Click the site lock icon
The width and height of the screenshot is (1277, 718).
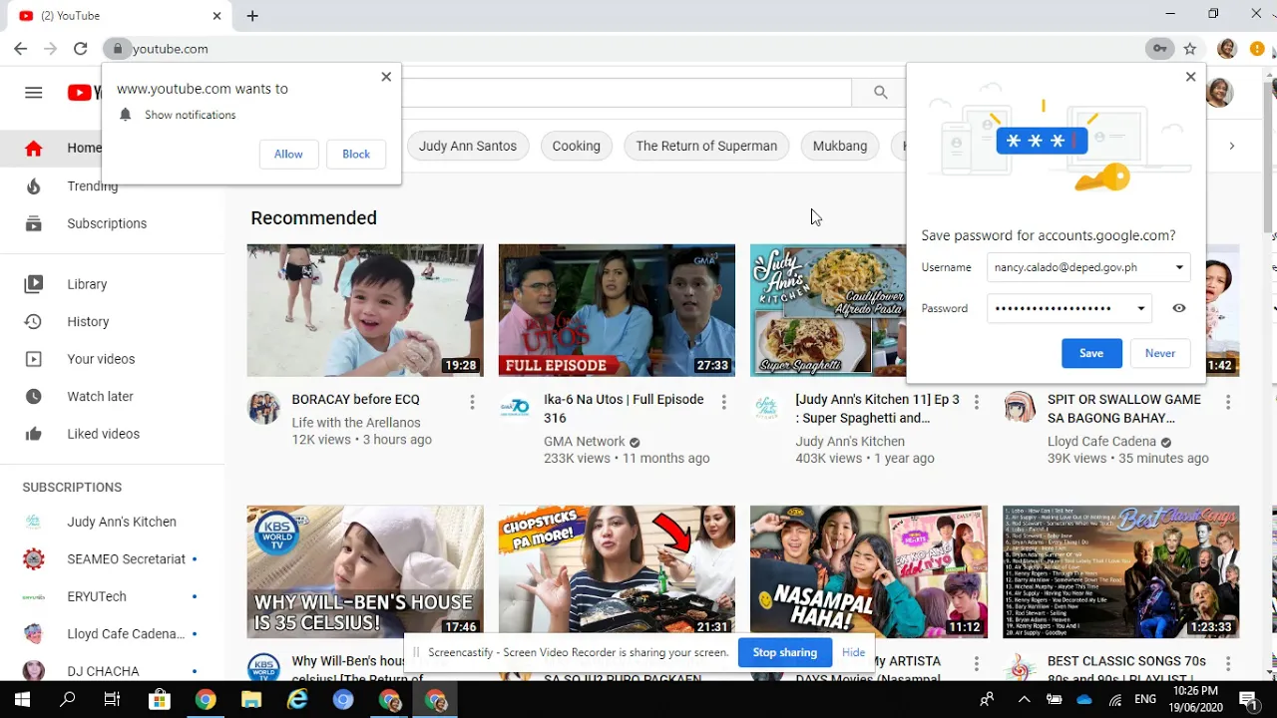(x=117, y=49)
